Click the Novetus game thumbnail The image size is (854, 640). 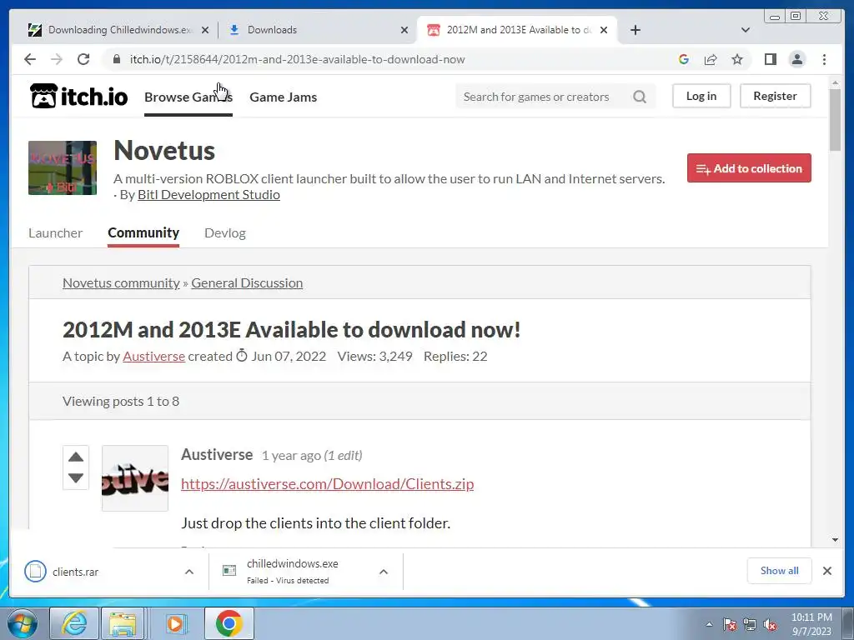point(63,167)
